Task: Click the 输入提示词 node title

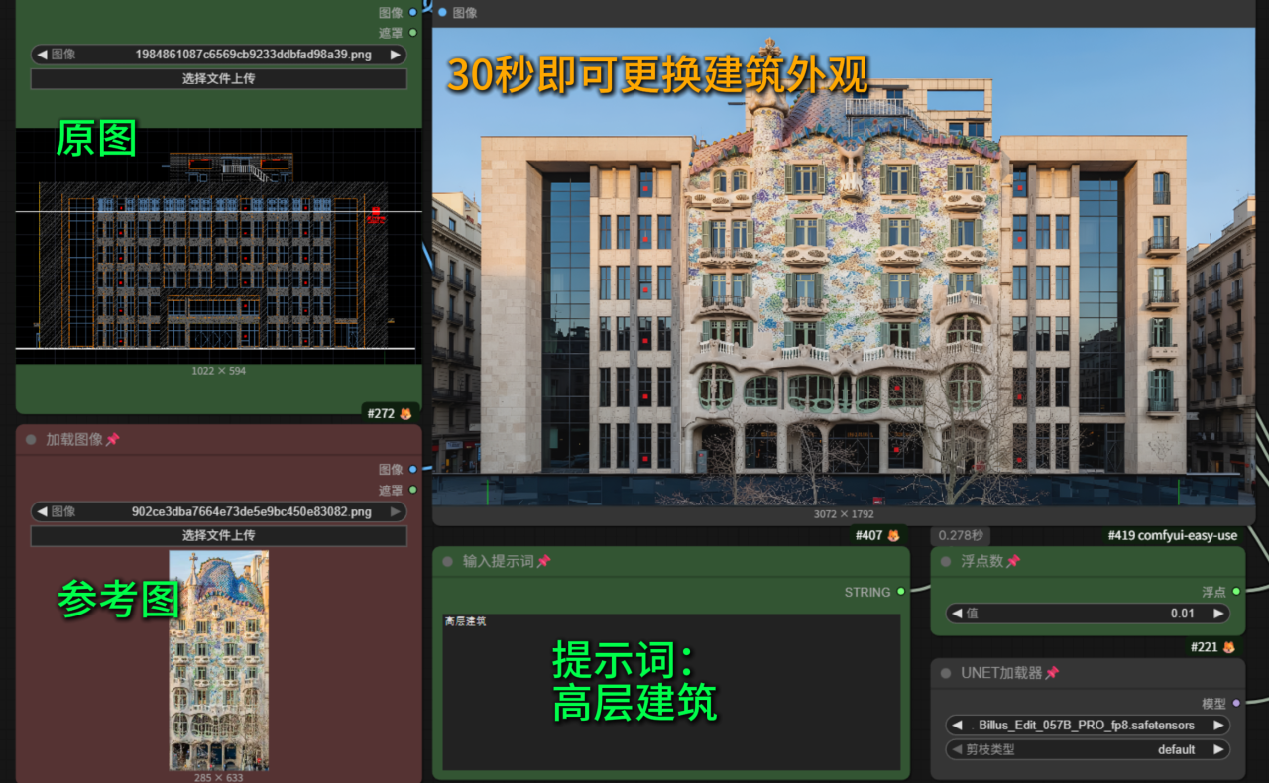Action: [499, 561]
